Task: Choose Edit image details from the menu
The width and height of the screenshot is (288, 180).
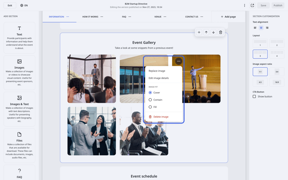Action: coord(159,78)
